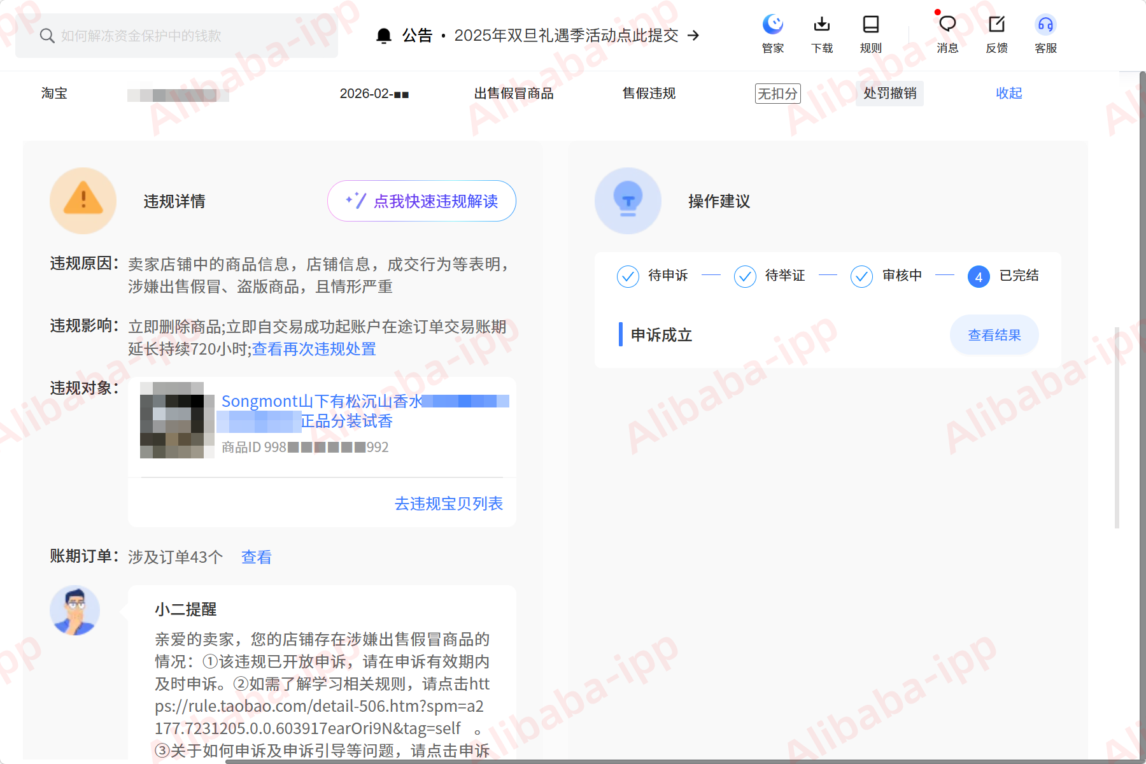Go to 去违规宝贝列表

click(449, 504)
